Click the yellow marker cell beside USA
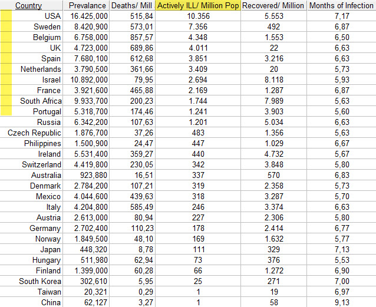Image resolution: width=376 pixels, height=307 pixels. coord(6,16)
